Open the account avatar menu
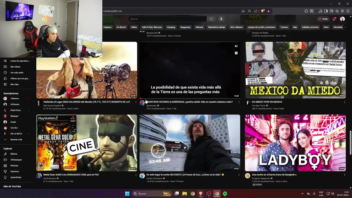 coord(342,19)
